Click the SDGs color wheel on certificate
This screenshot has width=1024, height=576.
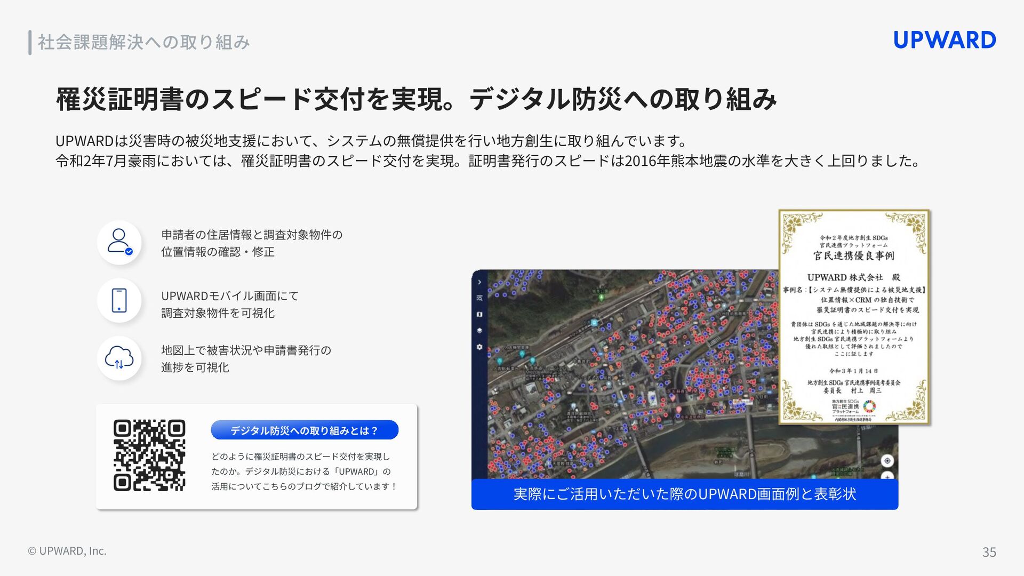point(869,407)
